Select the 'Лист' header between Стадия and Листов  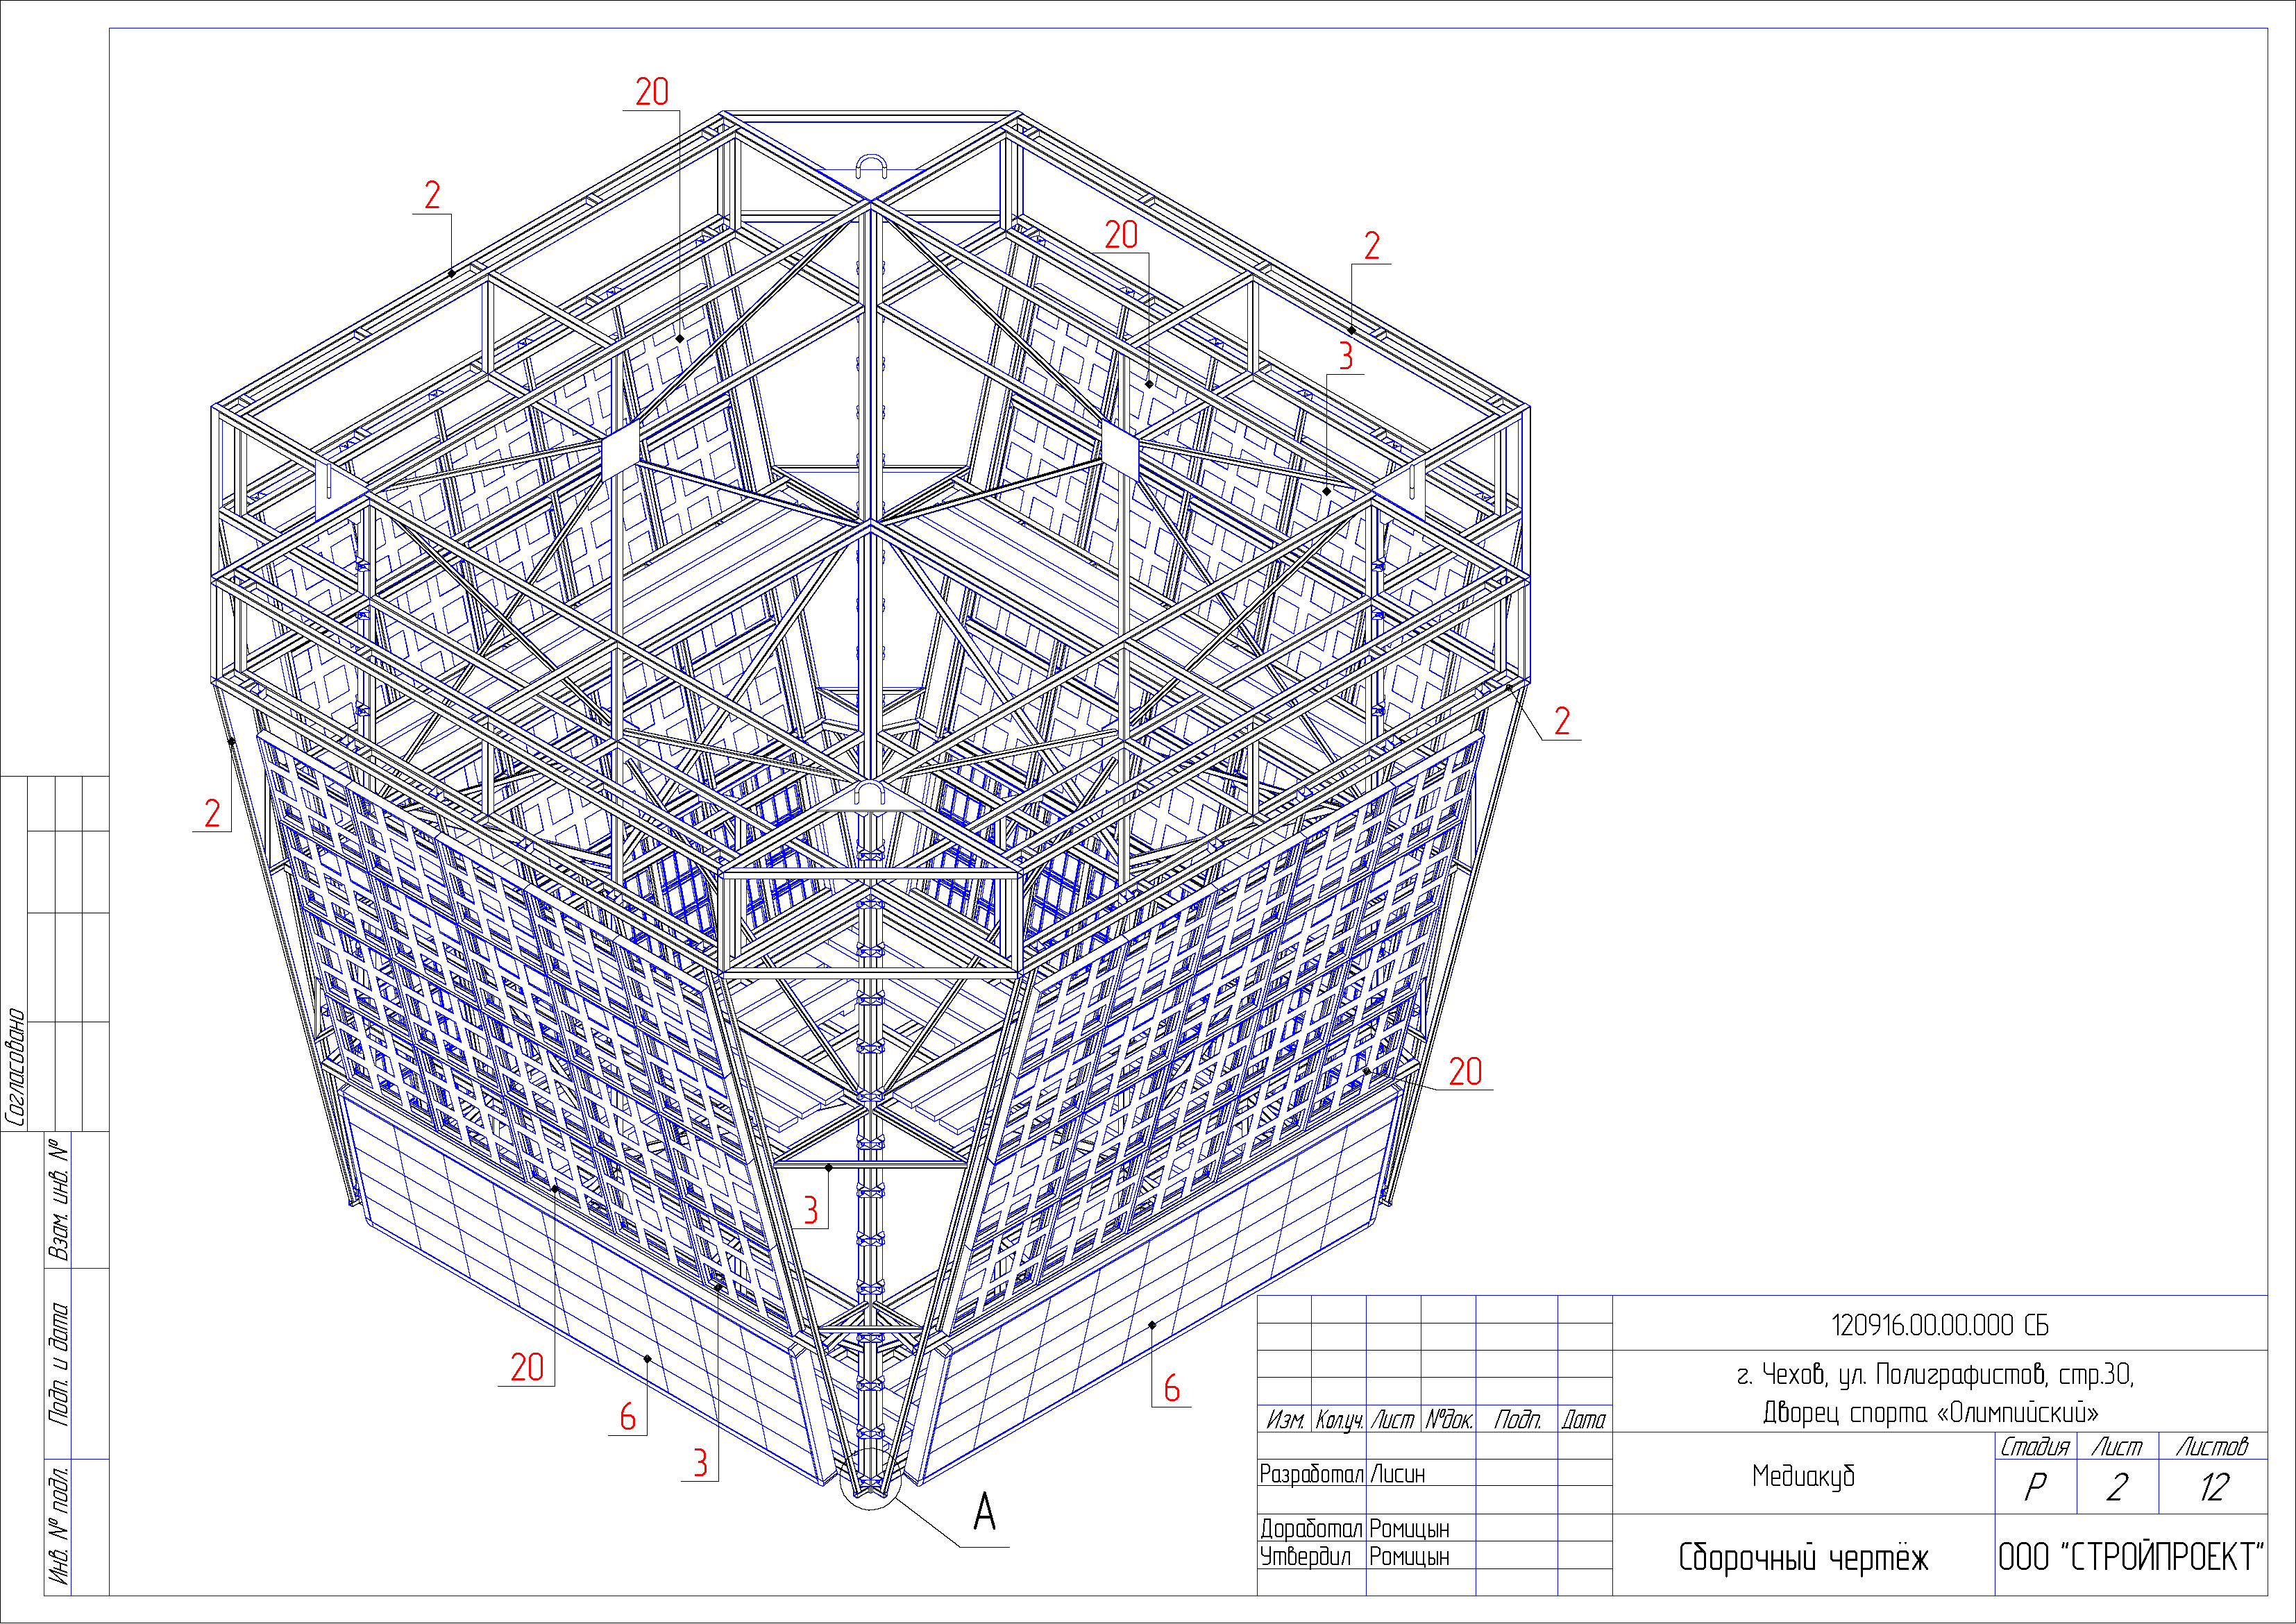coord(2117,1447)
